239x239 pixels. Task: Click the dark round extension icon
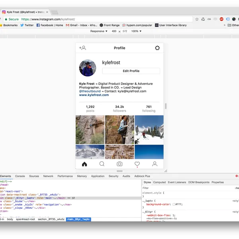coord(234,19)
